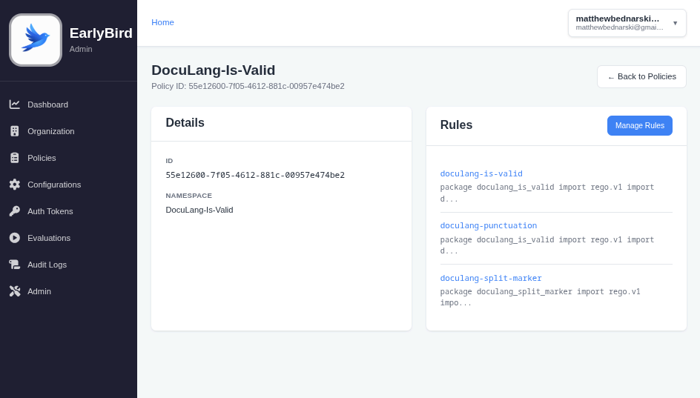
Task: Click Back to Policies button
Action: point(641,76)
